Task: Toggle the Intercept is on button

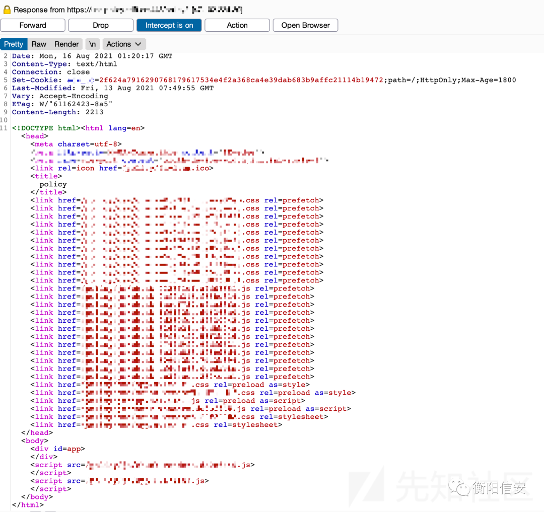Action: pos(169,25)
